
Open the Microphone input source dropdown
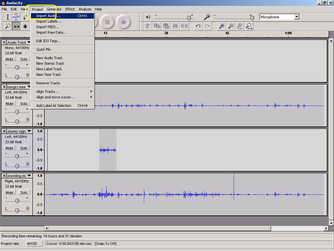click(296, 17)
